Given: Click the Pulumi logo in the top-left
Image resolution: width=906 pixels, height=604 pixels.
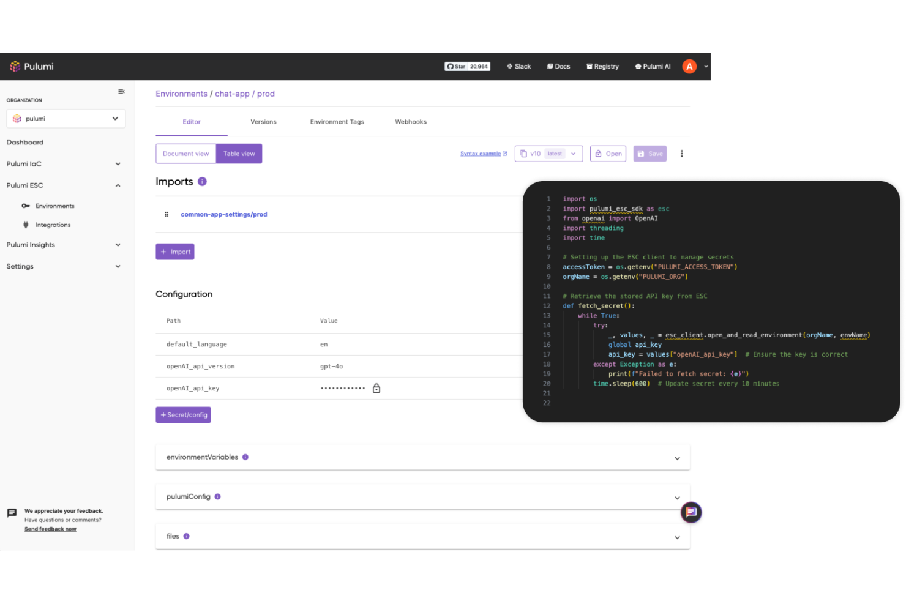Looking at the screenshot, I should tap(32, 66).
